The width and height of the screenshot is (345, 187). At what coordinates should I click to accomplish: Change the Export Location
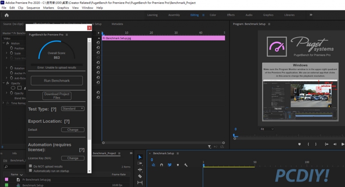[73, 130]
